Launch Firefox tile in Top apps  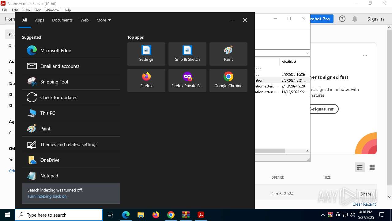tap(146, 80)
